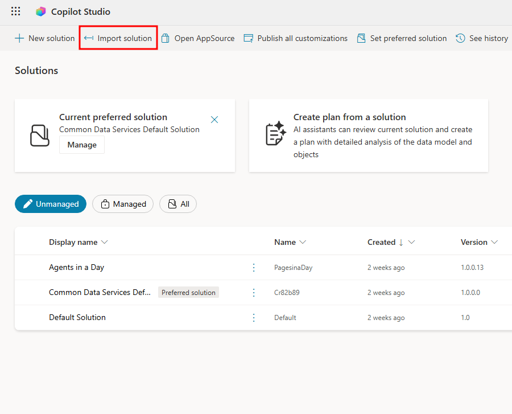Click the Current preferred solution card heading
Screen dimensions: 512x414
(113, 117)
